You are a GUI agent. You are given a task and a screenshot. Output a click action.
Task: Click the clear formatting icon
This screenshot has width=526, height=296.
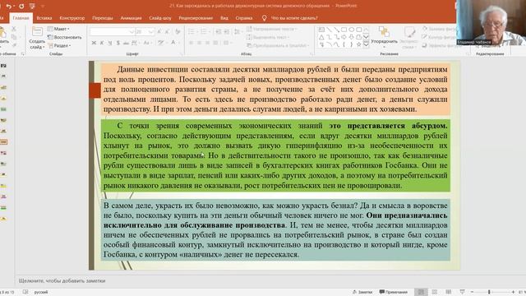[178, 31]
